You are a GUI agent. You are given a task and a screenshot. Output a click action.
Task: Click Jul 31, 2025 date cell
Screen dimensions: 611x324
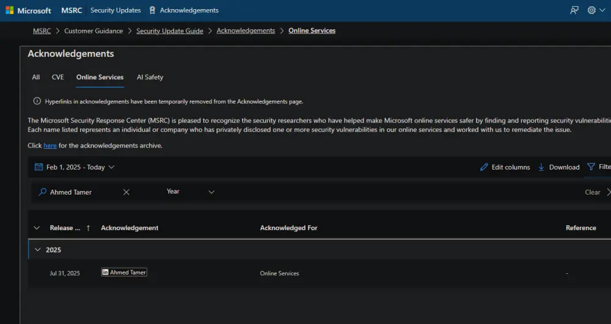pos(65,273)
